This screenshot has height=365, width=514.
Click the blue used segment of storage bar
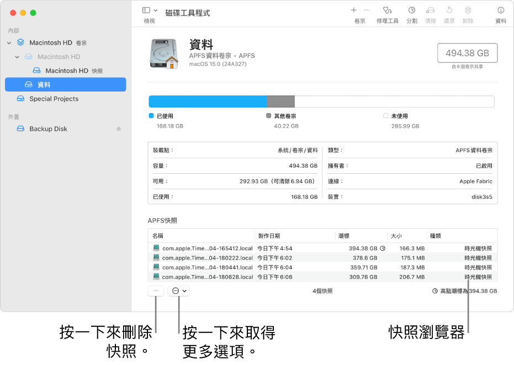click(208, 101)
